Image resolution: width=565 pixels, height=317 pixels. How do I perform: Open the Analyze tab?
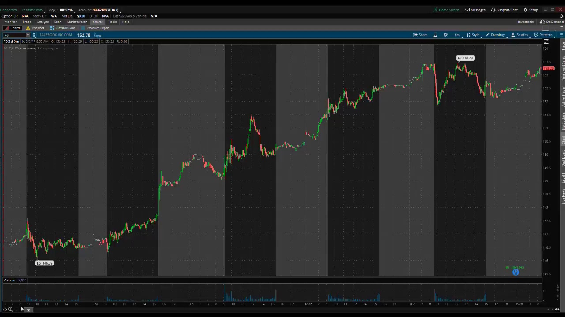point(43,22)
